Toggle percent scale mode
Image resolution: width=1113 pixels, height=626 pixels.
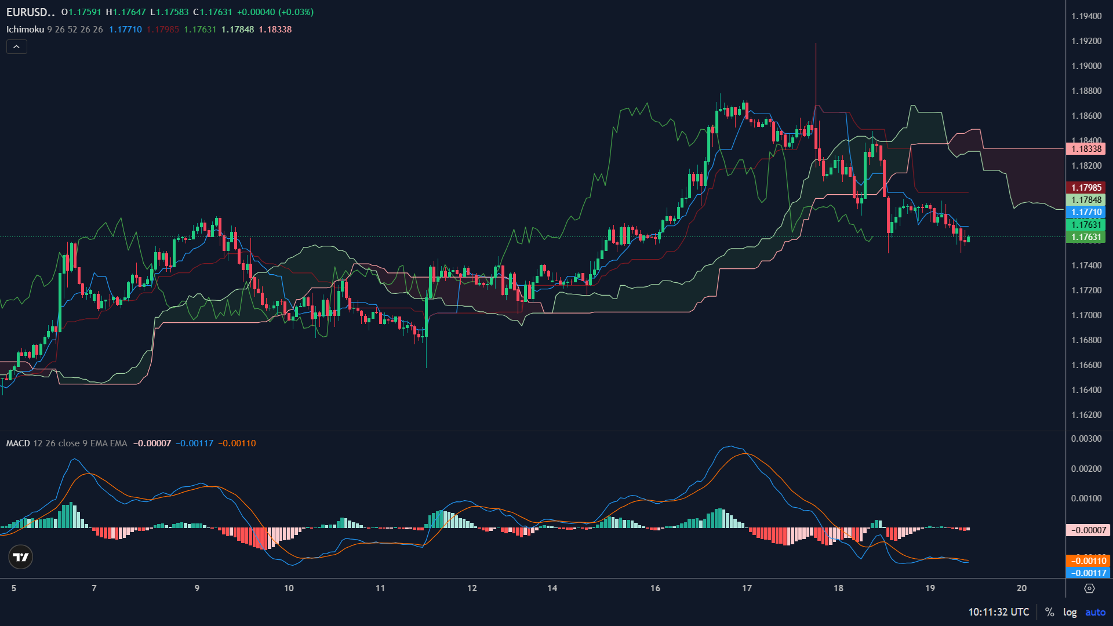pyautogui.click(x=1049, y=612)
